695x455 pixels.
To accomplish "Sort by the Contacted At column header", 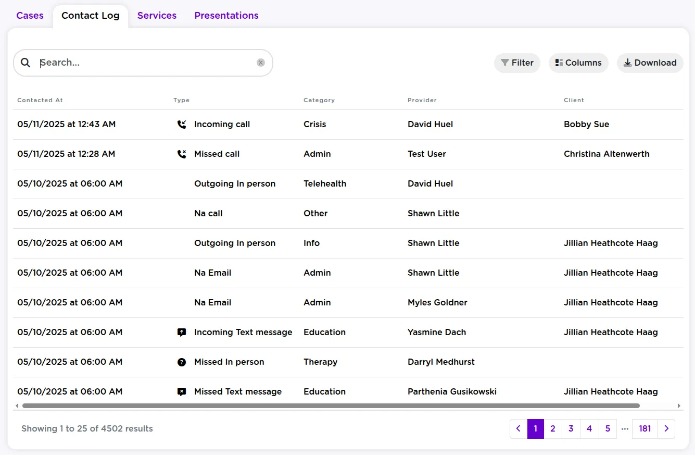I will pyautogui.click(x=40, y=100).
